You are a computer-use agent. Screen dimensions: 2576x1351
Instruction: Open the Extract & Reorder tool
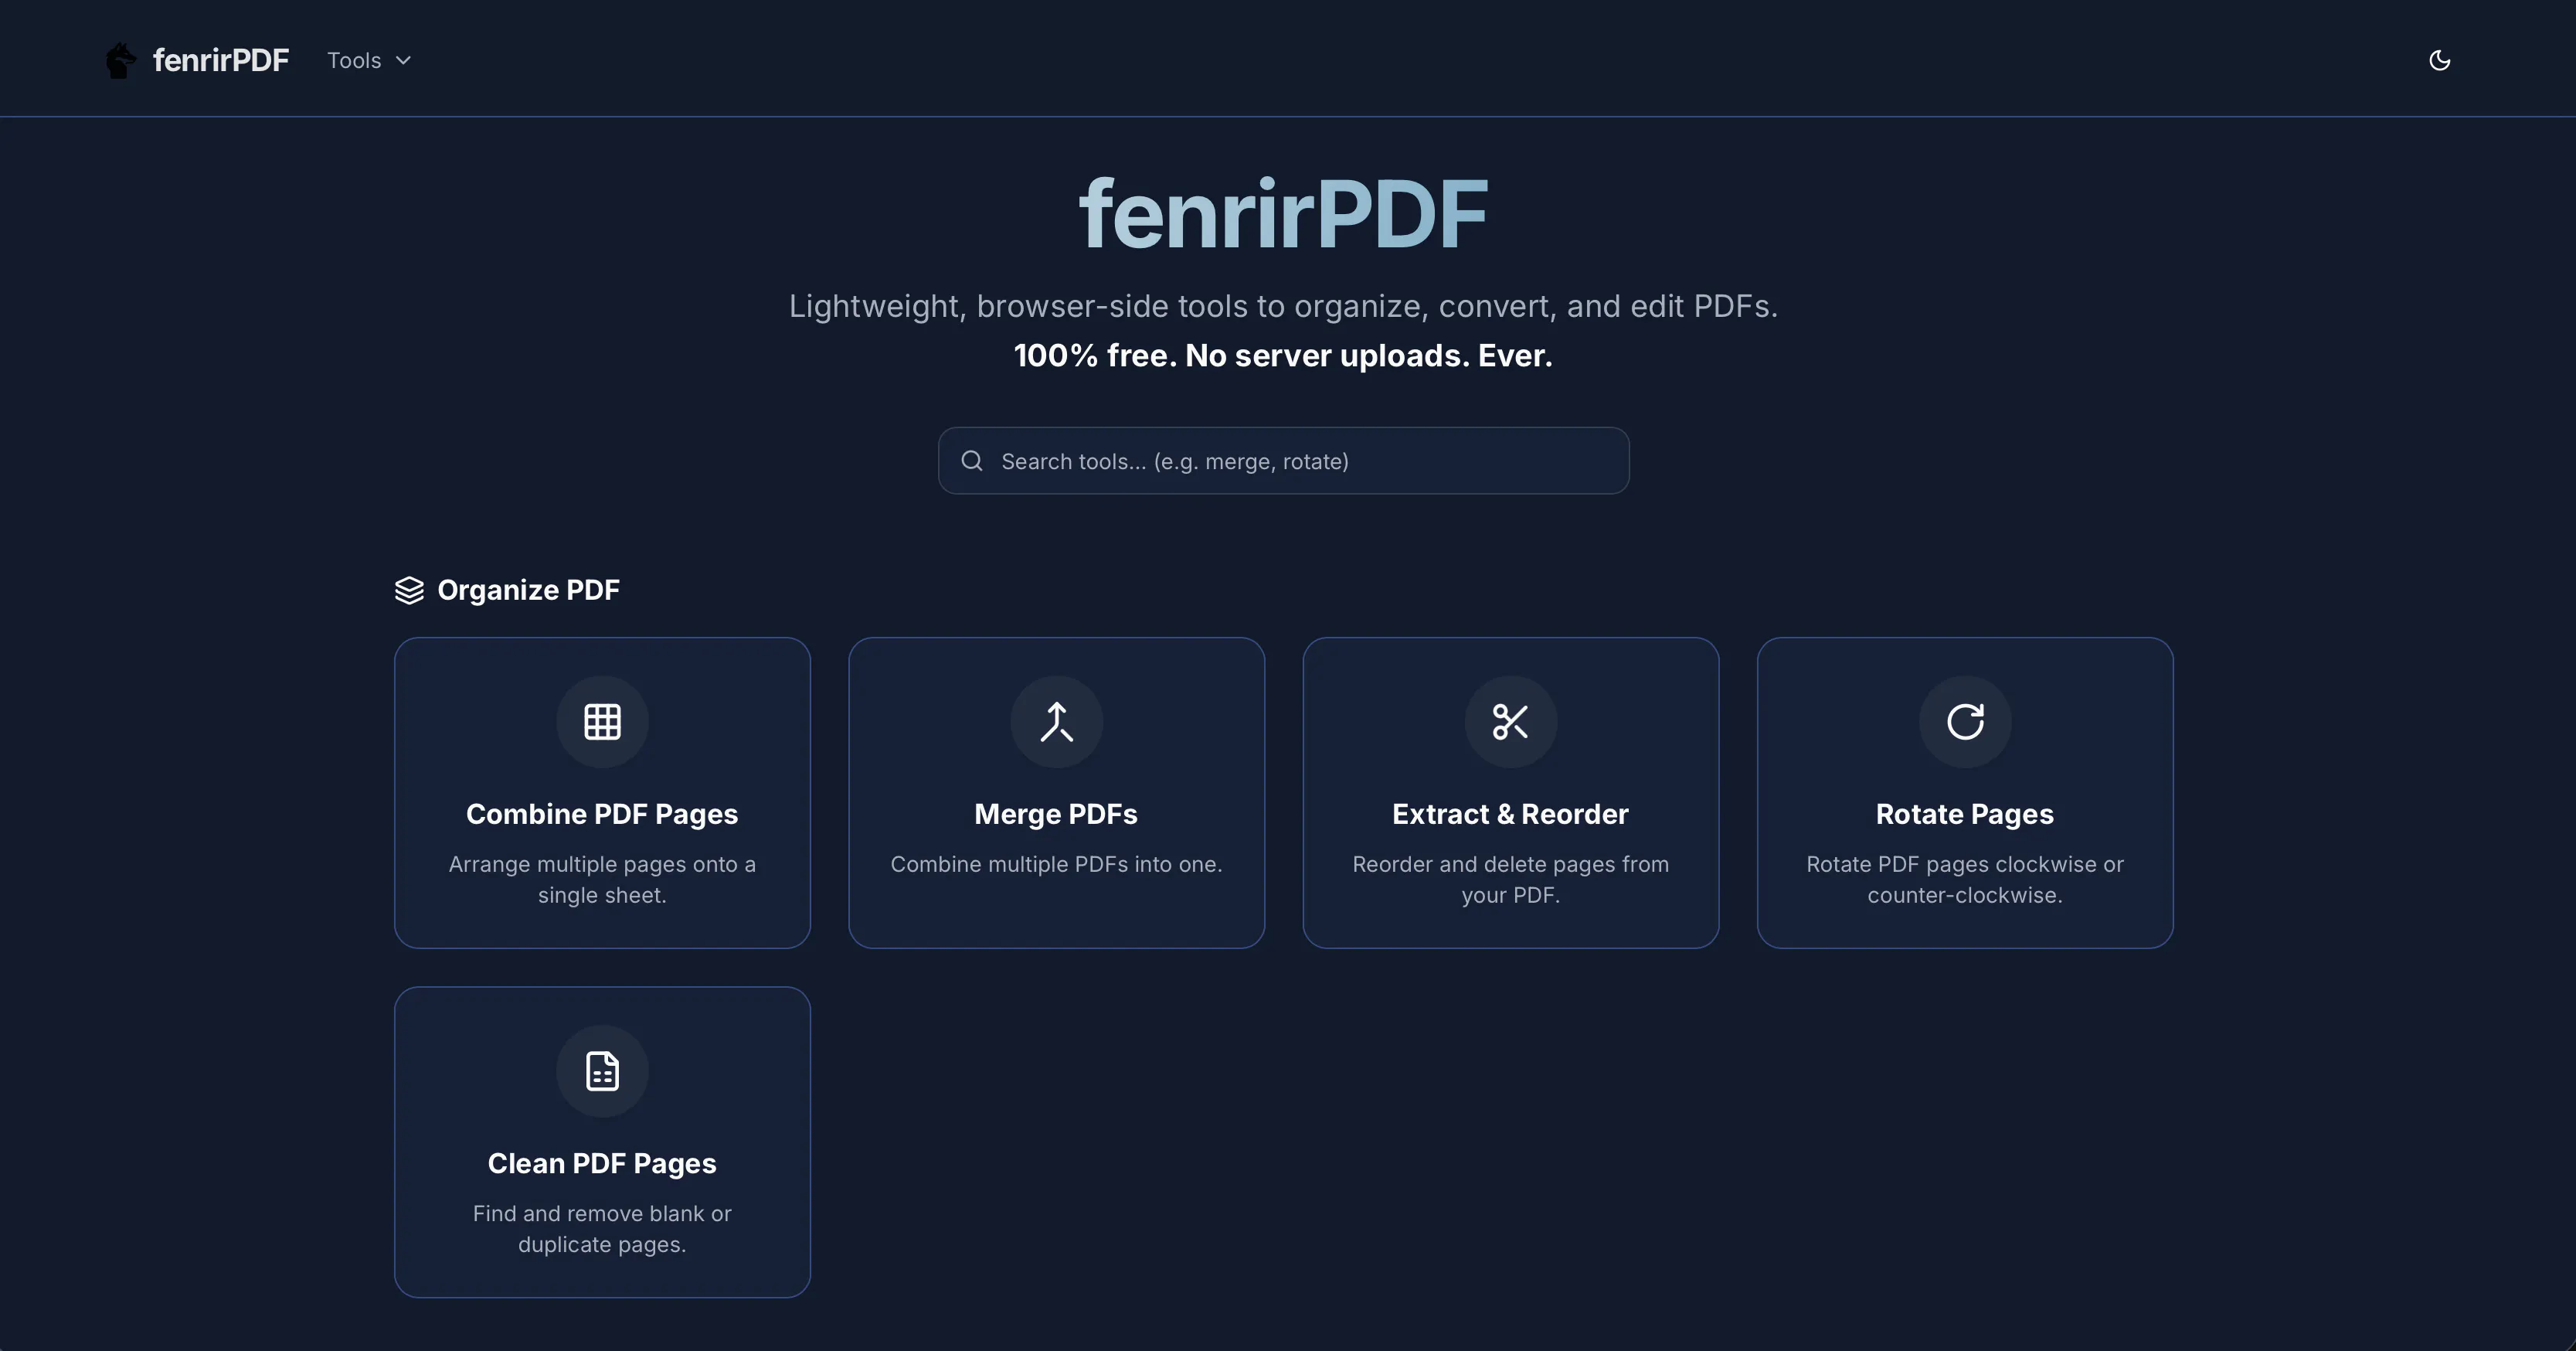(x=1510, y=793)
